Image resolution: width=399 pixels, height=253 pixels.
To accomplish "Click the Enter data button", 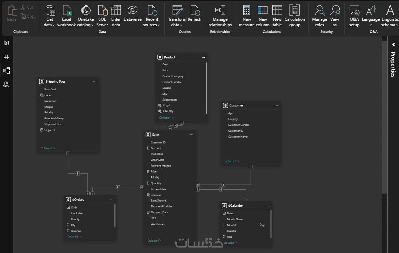I will click(116, 16).
